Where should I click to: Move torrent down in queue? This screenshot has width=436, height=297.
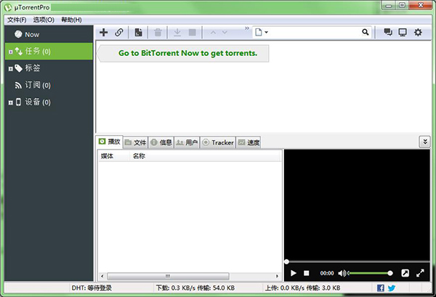225,33
